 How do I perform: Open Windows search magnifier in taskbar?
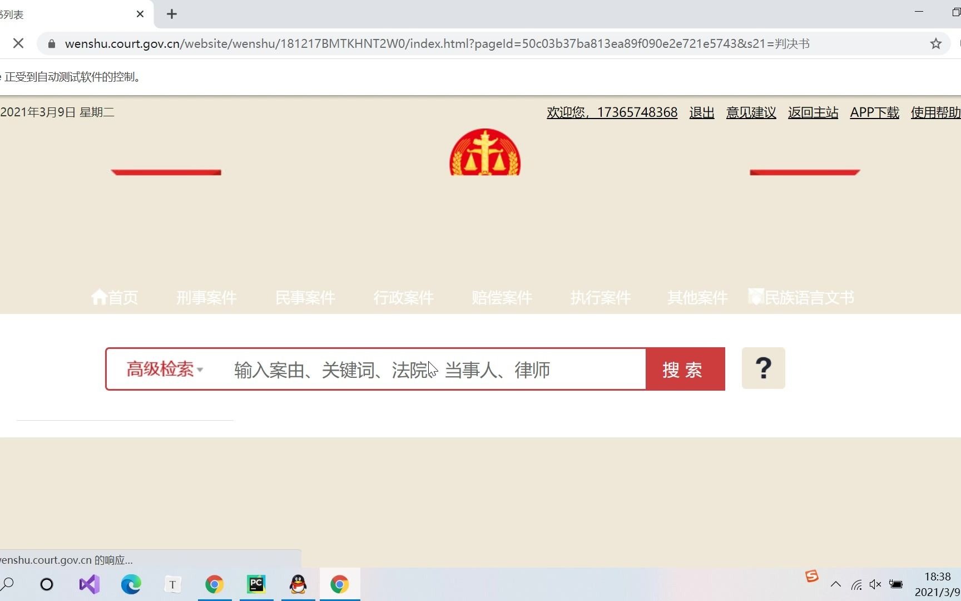7,584
